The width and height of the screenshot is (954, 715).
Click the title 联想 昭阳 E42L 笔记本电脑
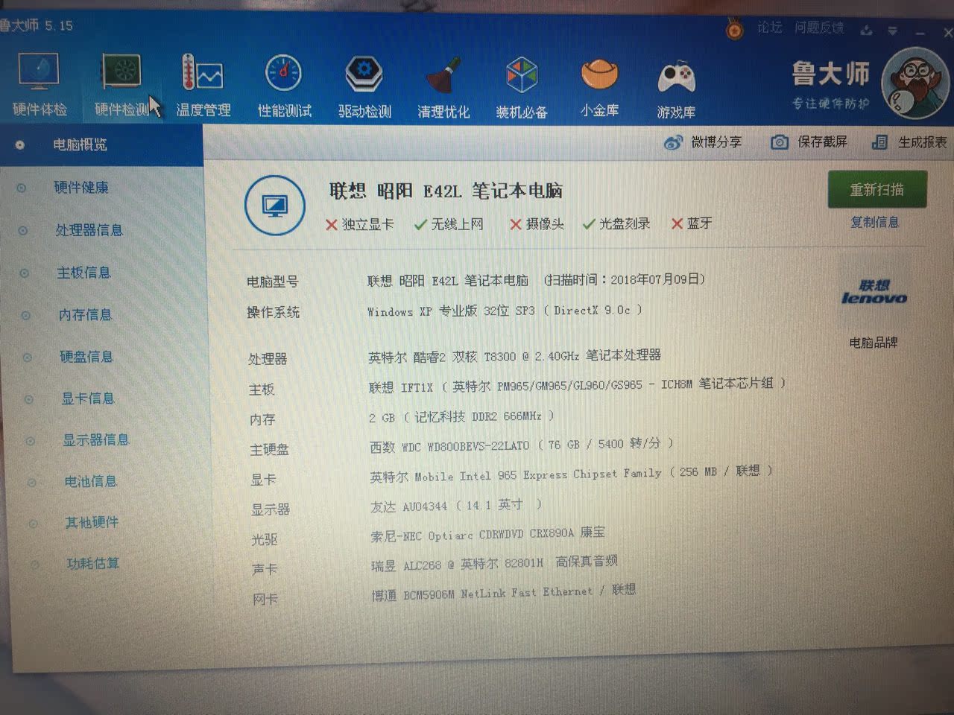[446, 191]
